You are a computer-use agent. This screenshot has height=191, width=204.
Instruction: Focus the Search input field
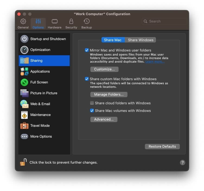pos(164,21)
